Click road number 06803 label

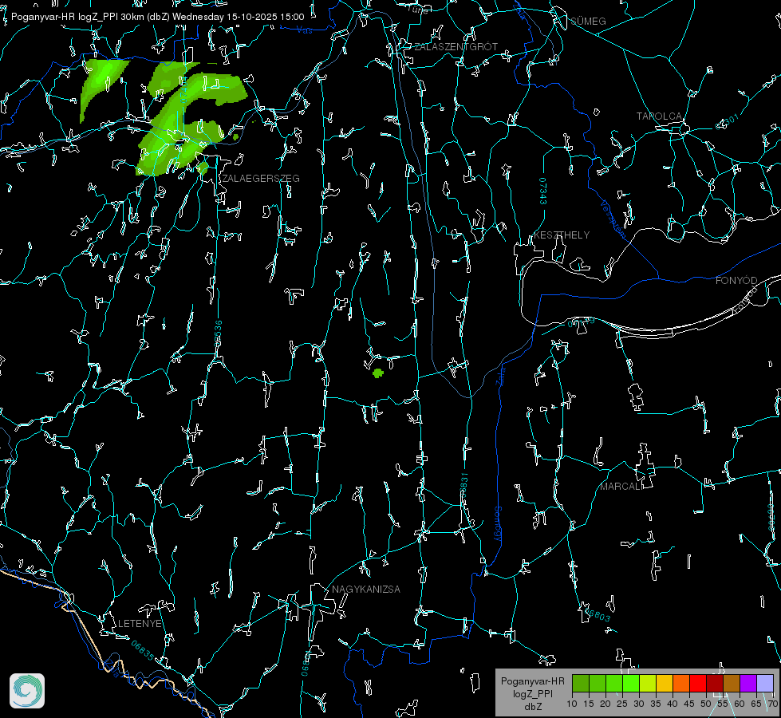tap(598, 613)
